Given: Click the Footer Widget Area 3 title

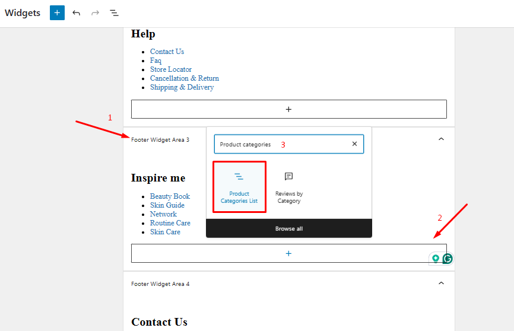Looking at the screenshot, I should (x=160, y=139).
